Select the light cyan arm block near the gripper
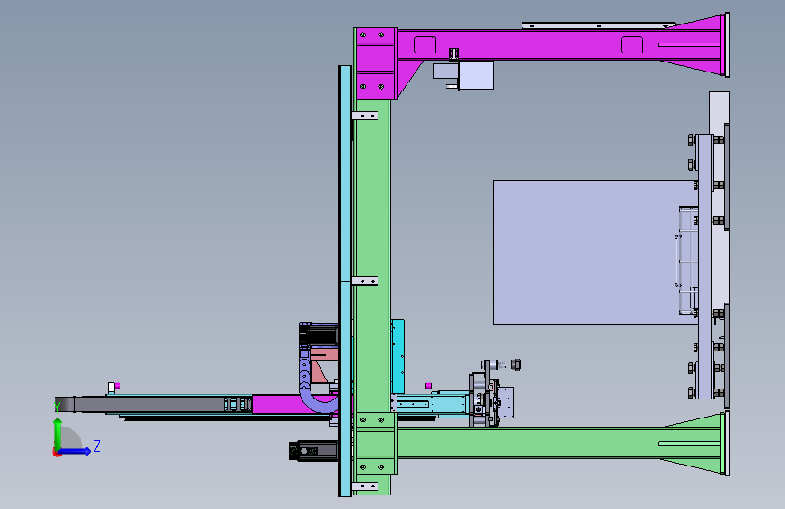The height and width of the screenshot is (509, 785). pos(451,404)
